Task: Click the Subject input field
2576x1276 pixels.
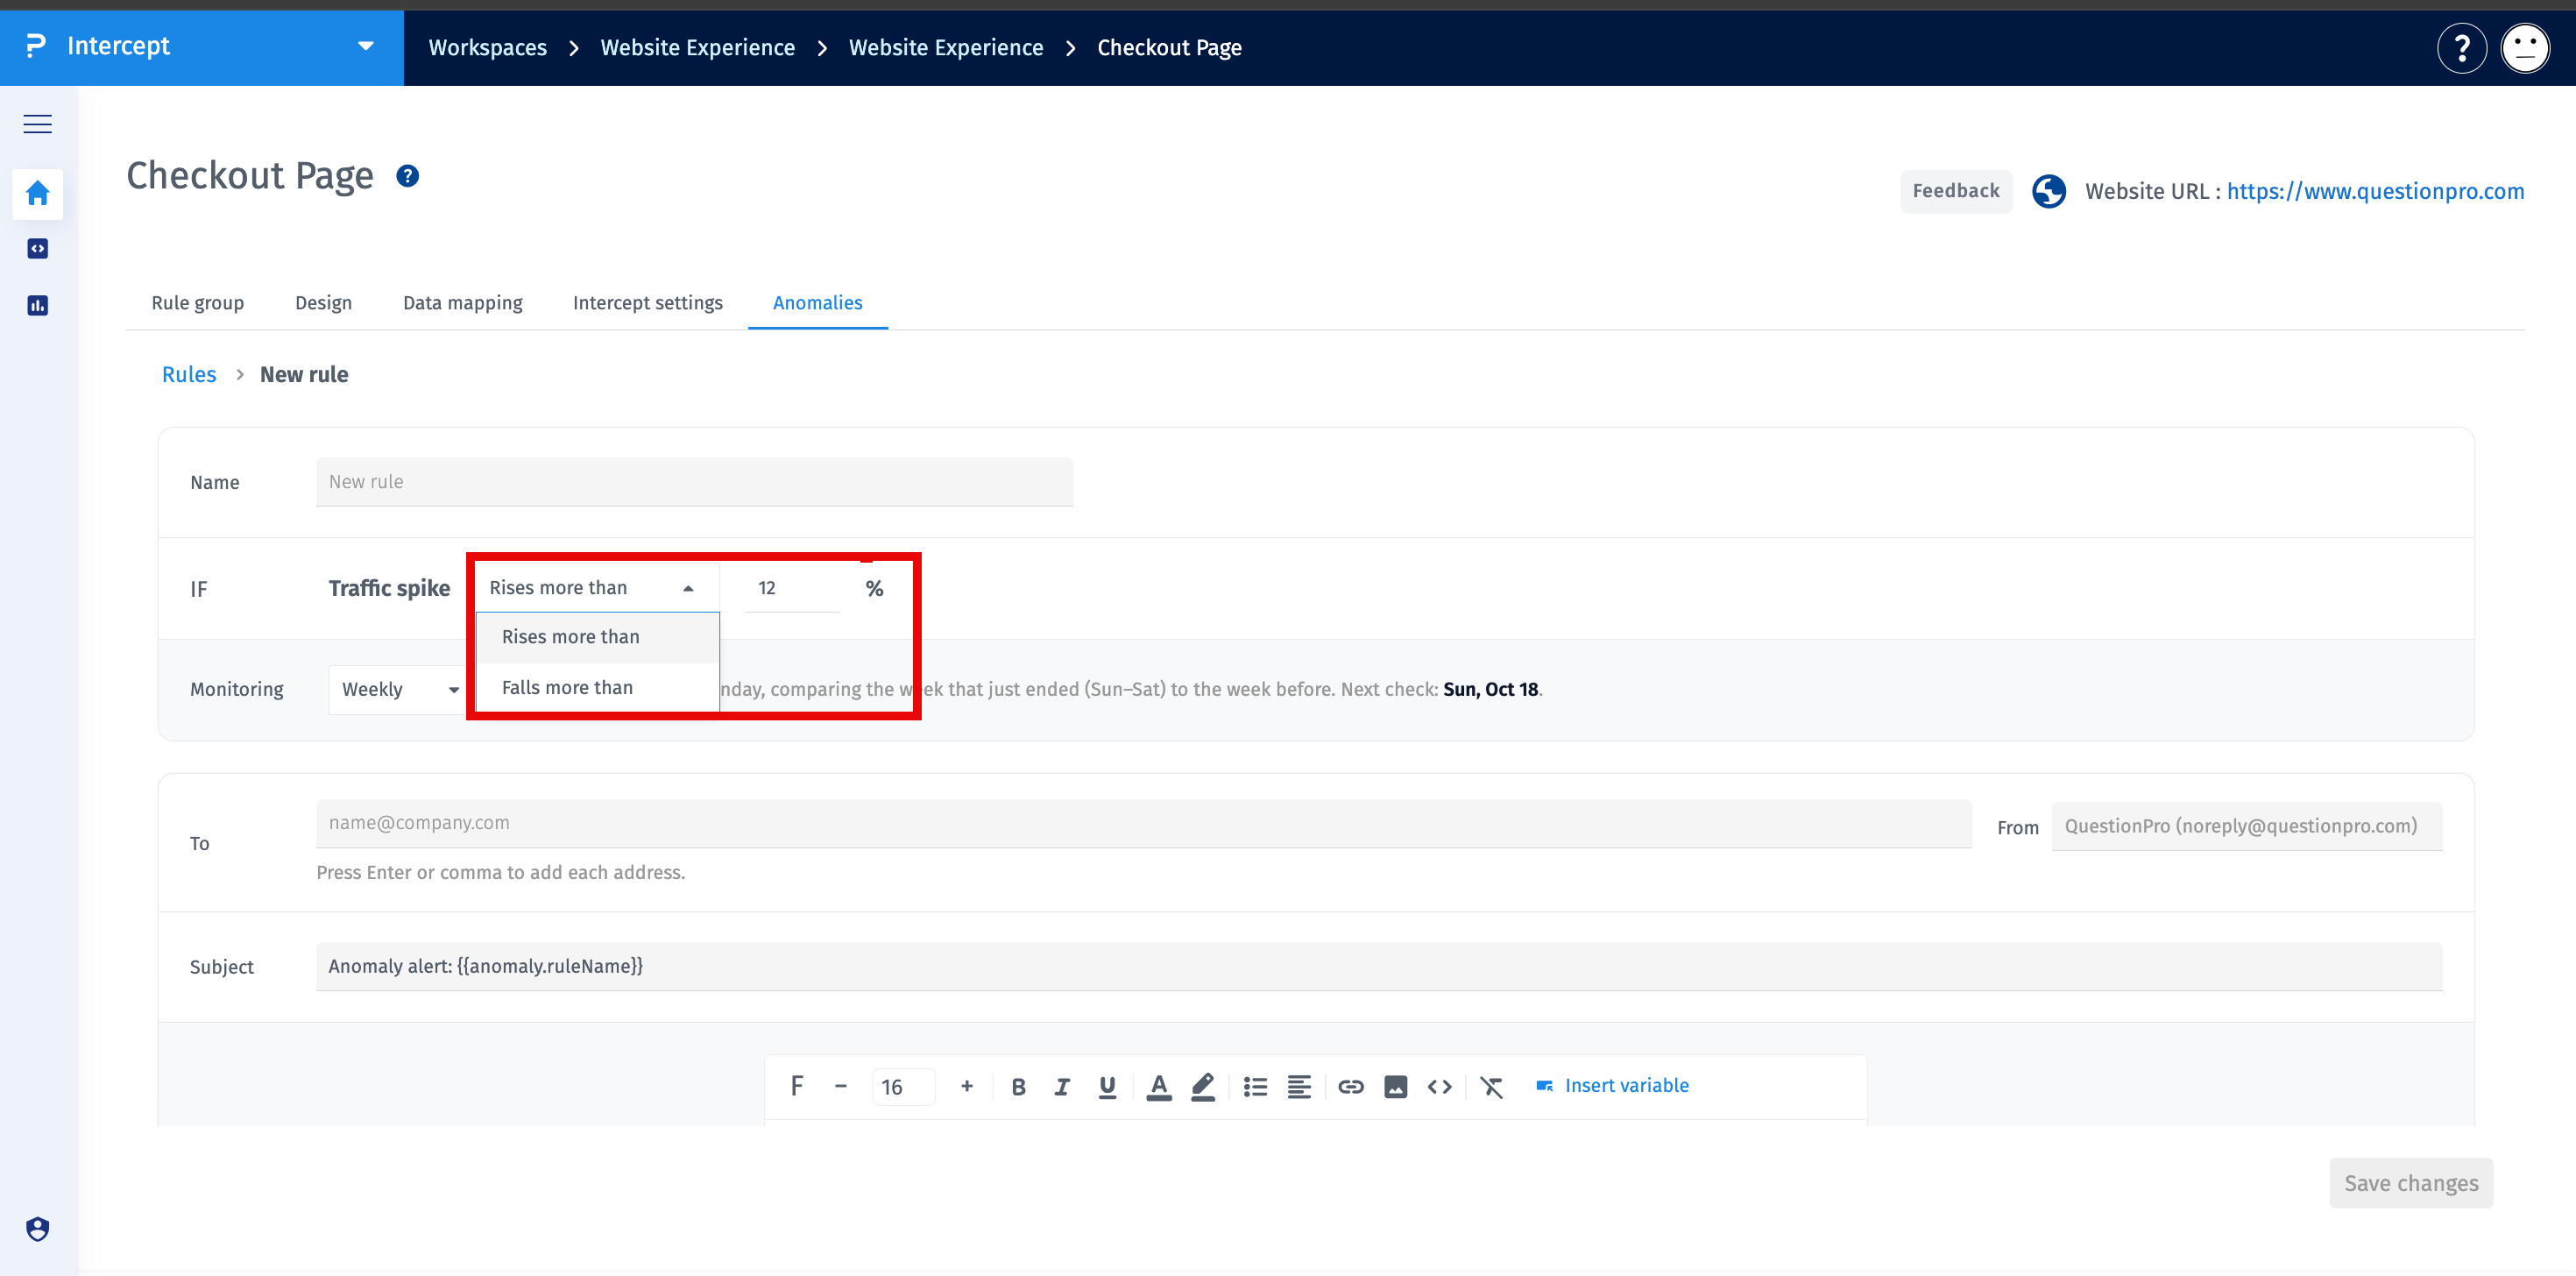Action: [x=1379, y=966]
